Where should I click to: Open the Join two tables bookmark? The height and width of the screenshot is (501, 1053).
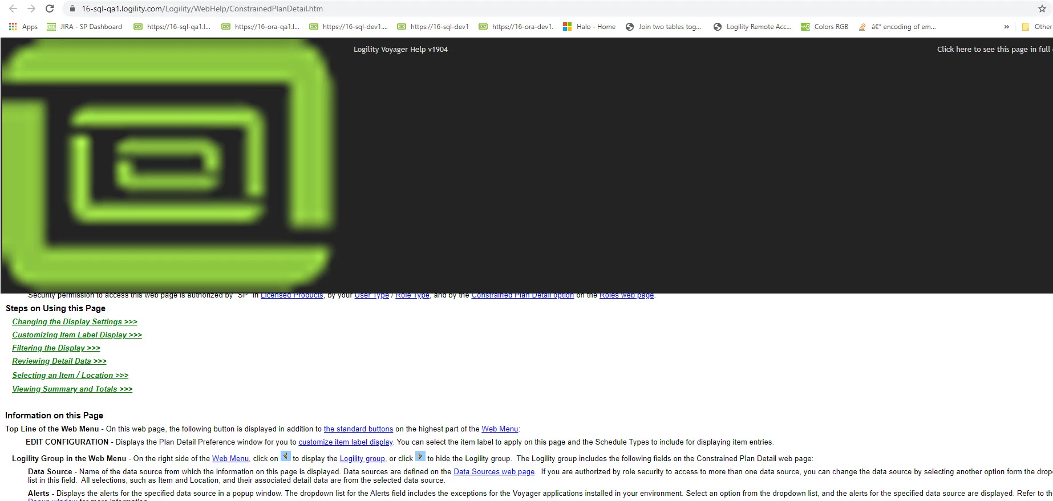coord(663,27)
